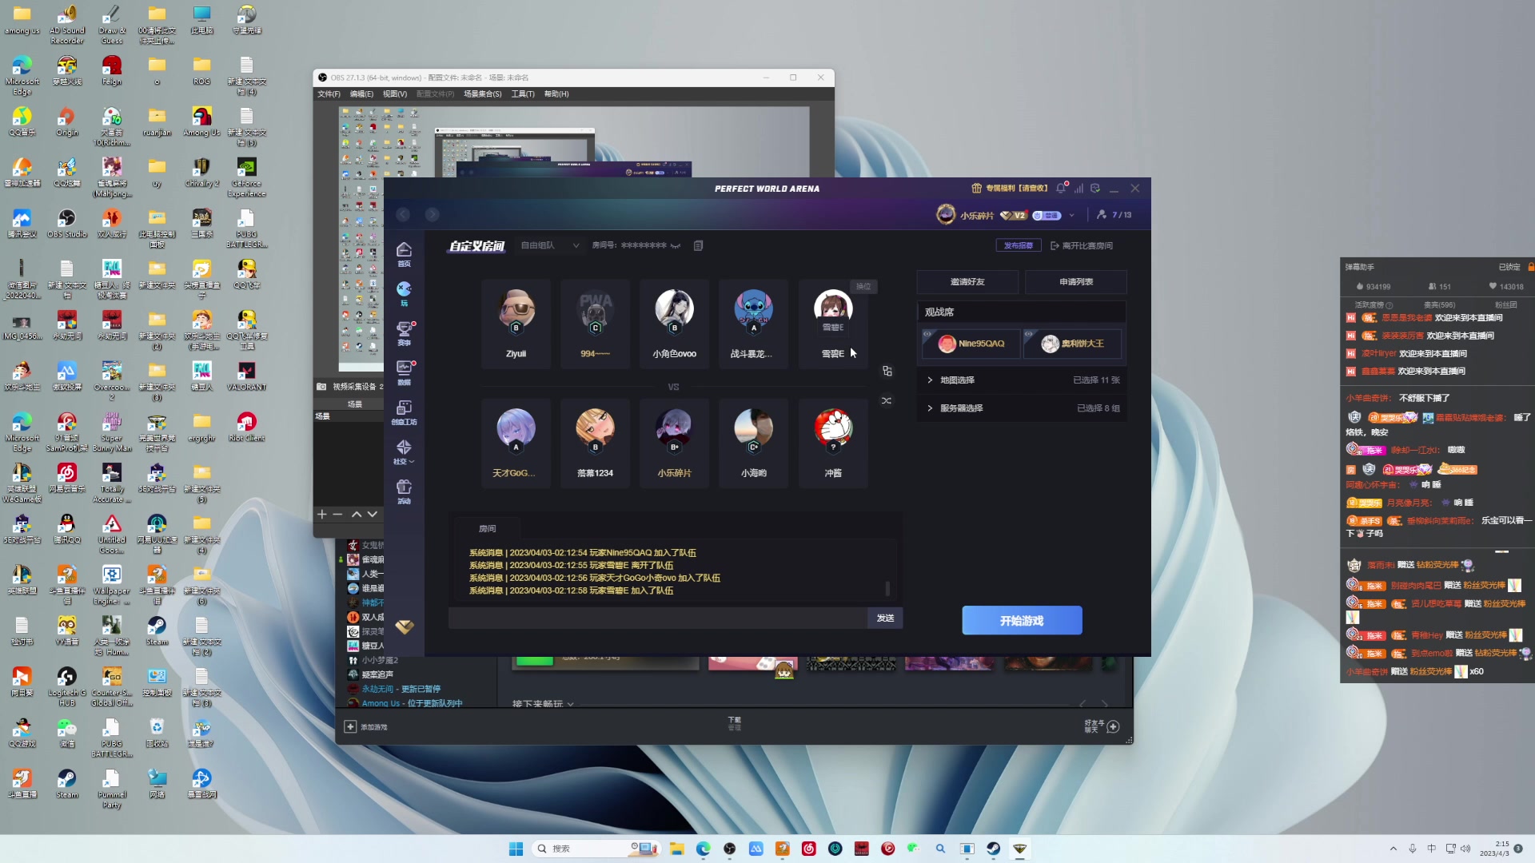Click the 换位 swap seat button on 雪碧E
This screenshot has width=1535, height=863.
(x=863, y=286)
